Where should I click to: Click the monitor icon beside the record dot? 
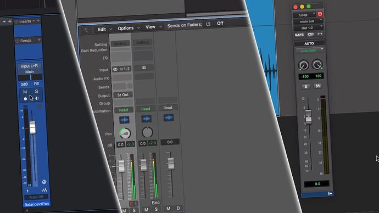pos(37,98)
